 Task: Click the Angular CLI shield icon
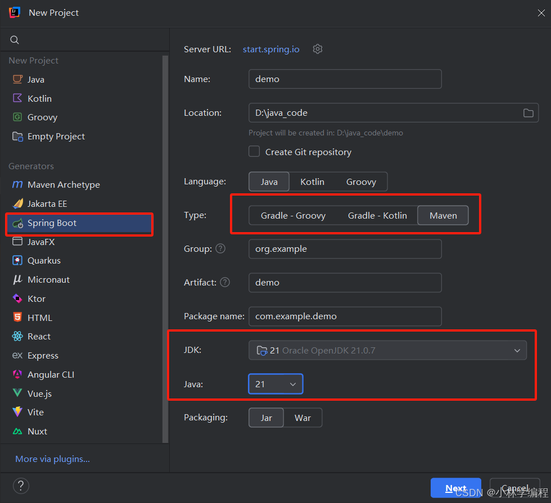[x=17, y=374]
